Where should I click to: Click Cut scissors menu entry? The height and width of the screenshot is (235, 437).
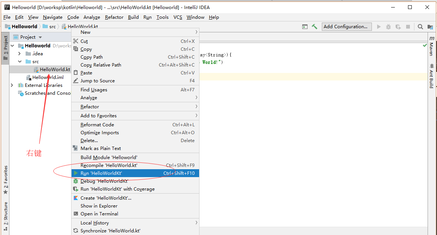[x=135, y=41]
